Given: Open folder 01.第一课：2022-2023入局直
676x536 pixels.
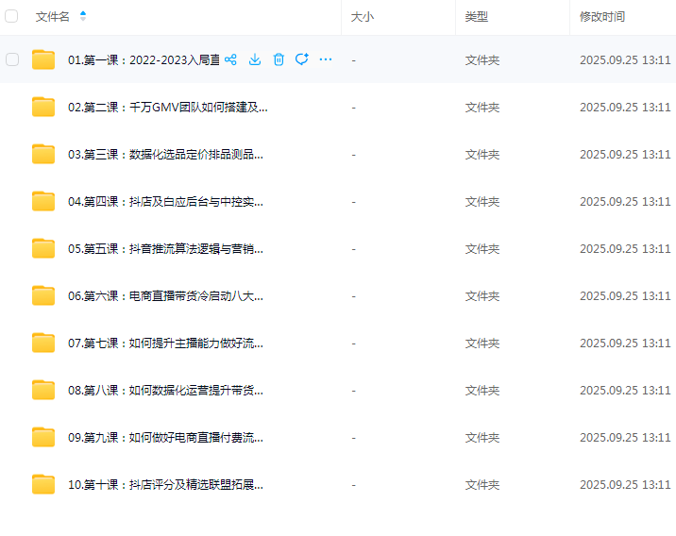Looking at the screenshot, I should tap(144, 59).
